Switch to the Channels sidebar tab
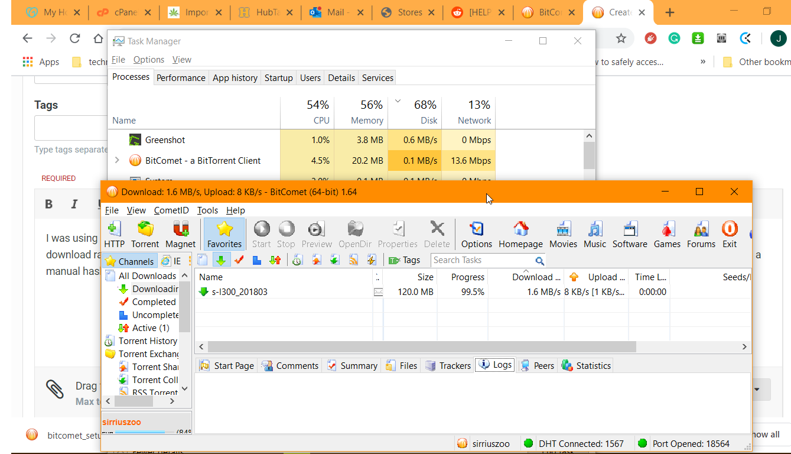The width and height of the screenshot is (791, 454). point(130,261)
